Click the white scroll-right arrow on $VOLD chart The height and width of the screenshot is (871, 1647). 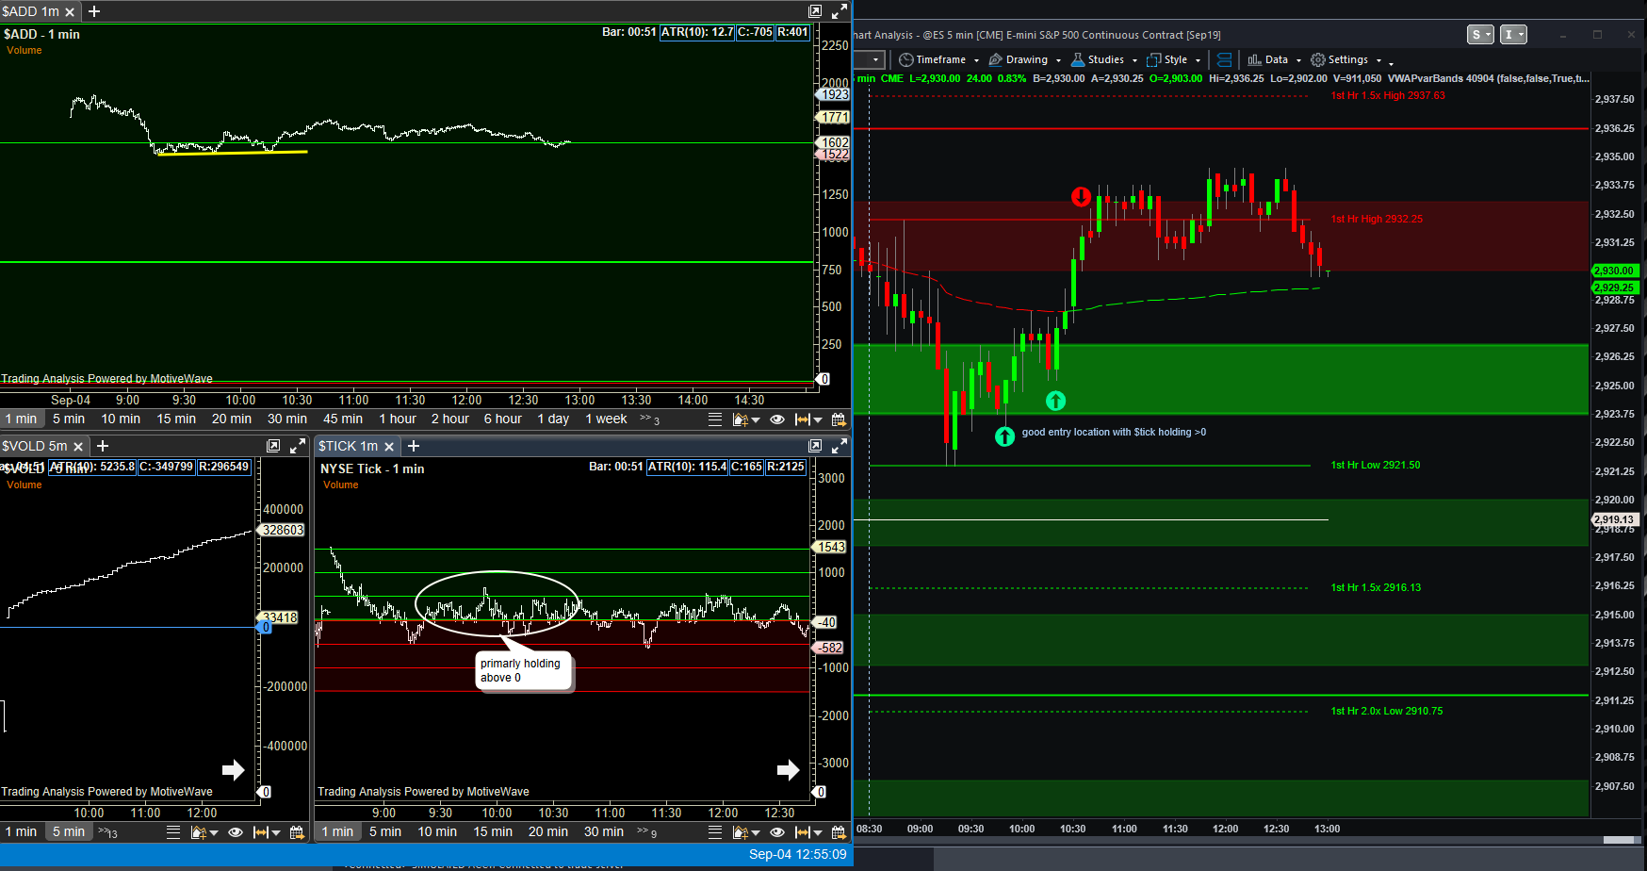click(233, 769)
